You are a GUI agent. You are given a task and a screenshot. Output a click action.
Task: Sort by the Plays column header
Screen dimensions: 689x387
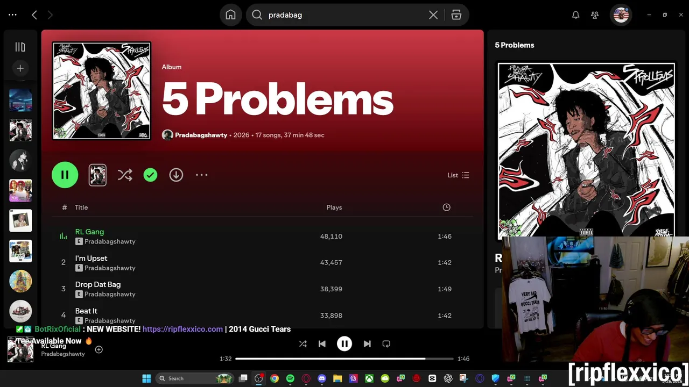[334, 207]
